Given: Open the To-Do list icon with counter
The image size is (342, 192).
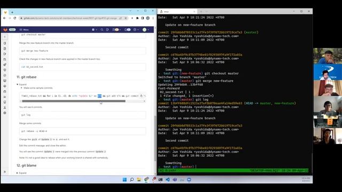Looking at the screenshot, I should (x=128, y=30).
